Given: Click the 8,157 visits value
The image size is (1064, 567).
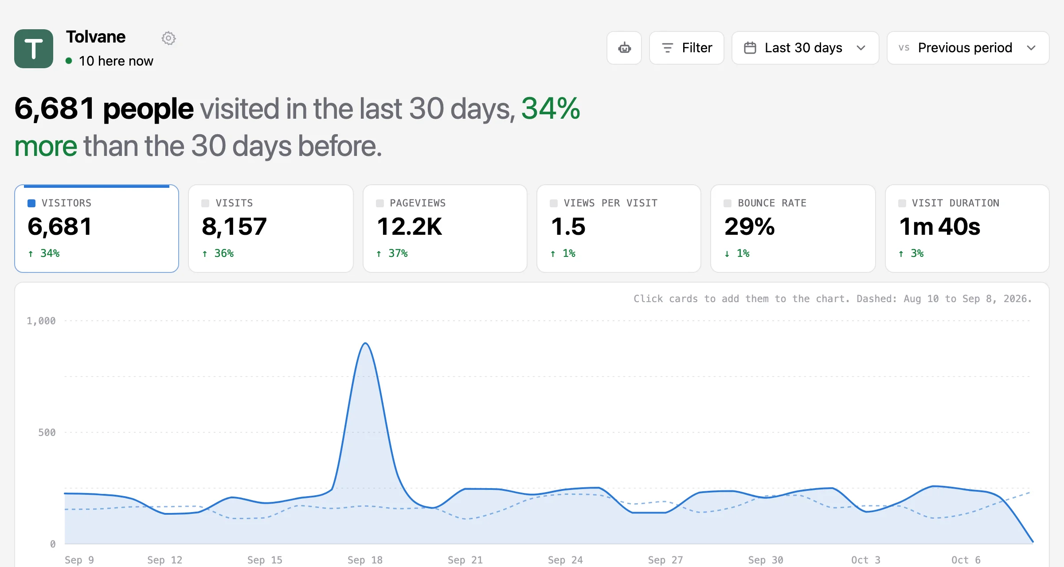Looking at the screenshot, I should click(234, 227).
